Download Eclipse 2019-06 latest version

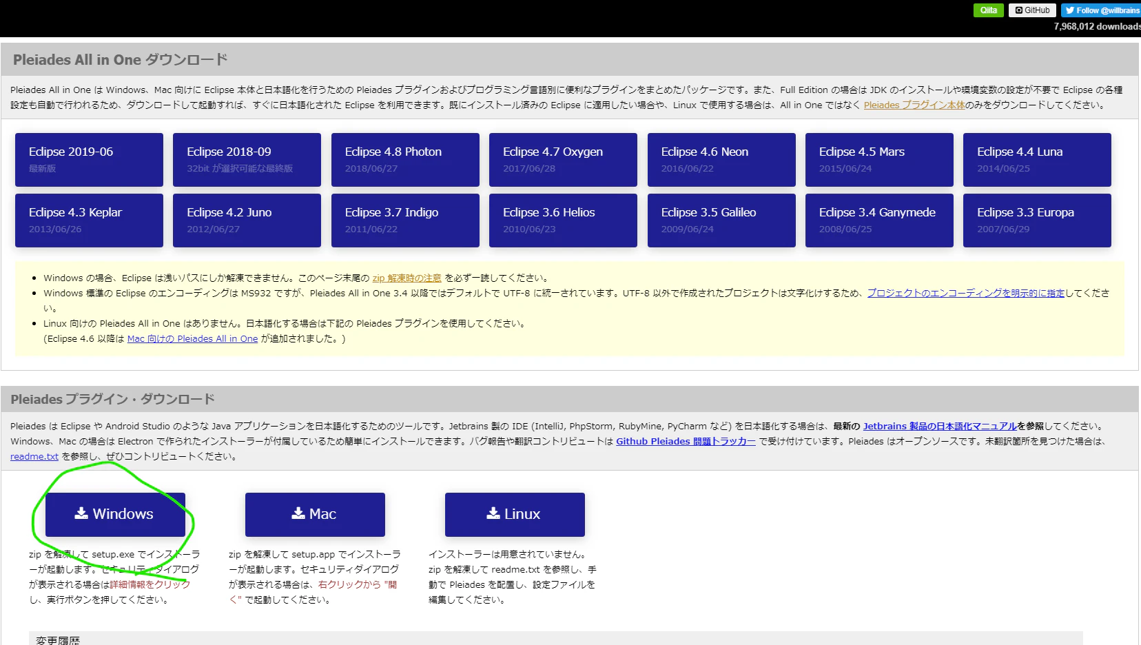pyautogui.click(x=89, y=160)
